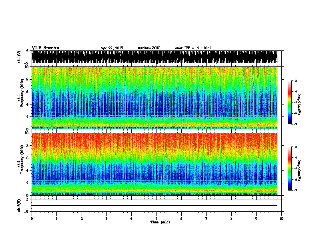The width and height of the screenshot is (317, 245).
Task: Click the "2" kHz tick of ch.2 spectrogram
Action: coord(28,183)
